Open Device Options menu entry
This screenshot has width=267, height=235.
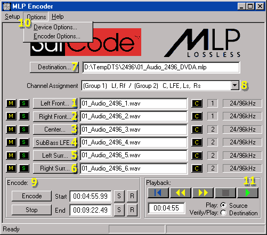tap(55, 27)
